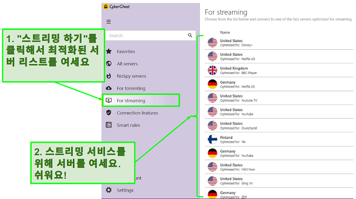Click the For streaming page heading
Viewport: 356px width, 199px height.
[x=226, y=12]
